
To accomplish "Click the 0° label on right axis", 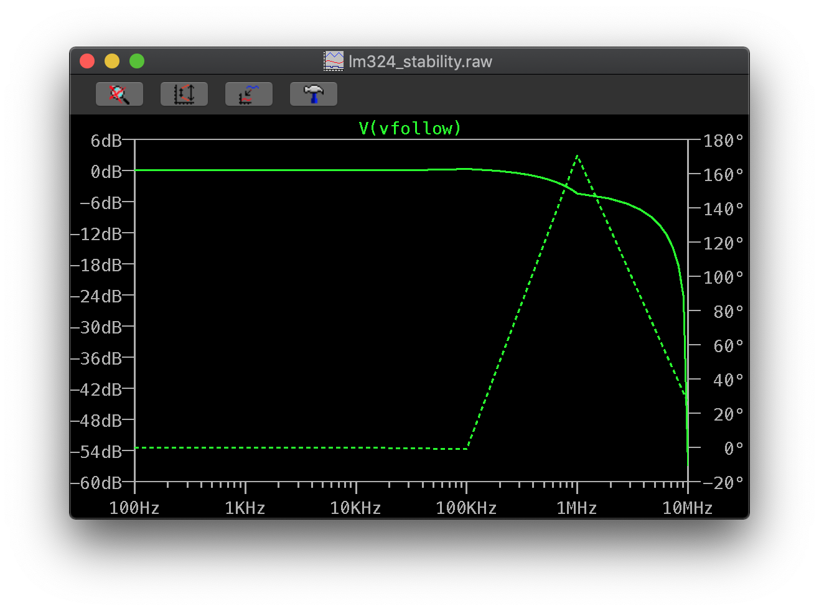I will tap(733, 449).
